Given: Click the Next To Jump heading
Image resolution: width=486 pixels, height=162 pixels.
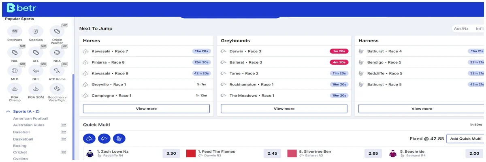Looking at the screenshot, I should pos(96,29).
